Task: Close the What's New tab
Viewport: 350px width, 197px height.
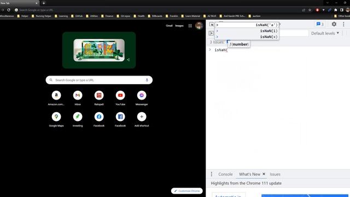Action: tap(264, 174)
